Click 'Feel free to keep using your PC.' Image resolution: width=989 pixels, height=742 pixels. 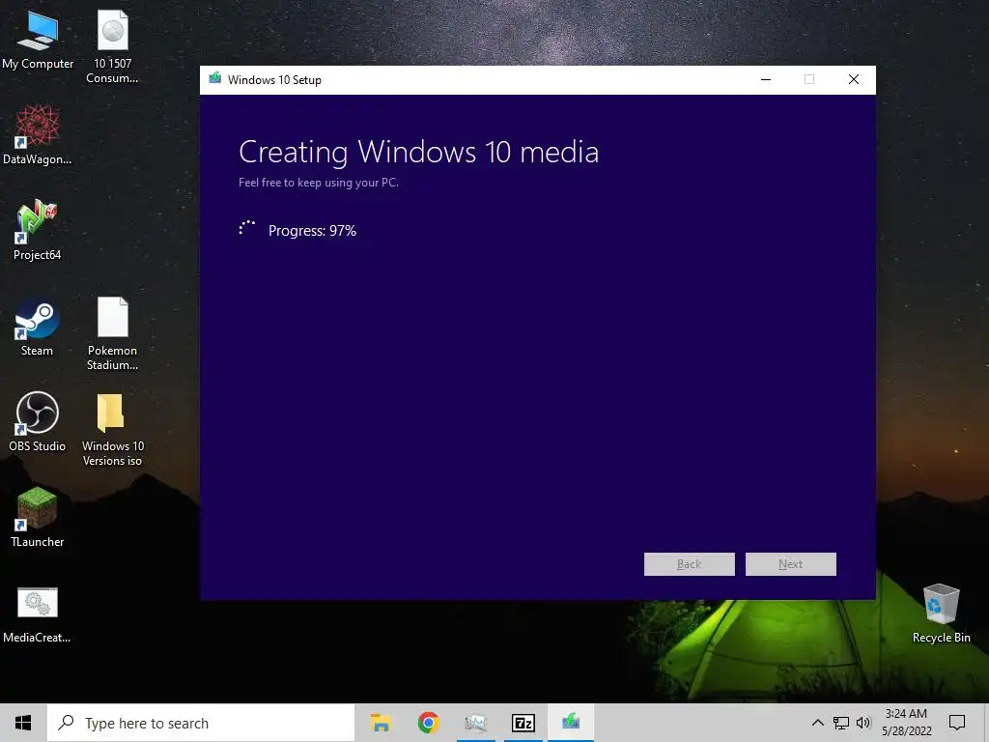click(319, 183)
